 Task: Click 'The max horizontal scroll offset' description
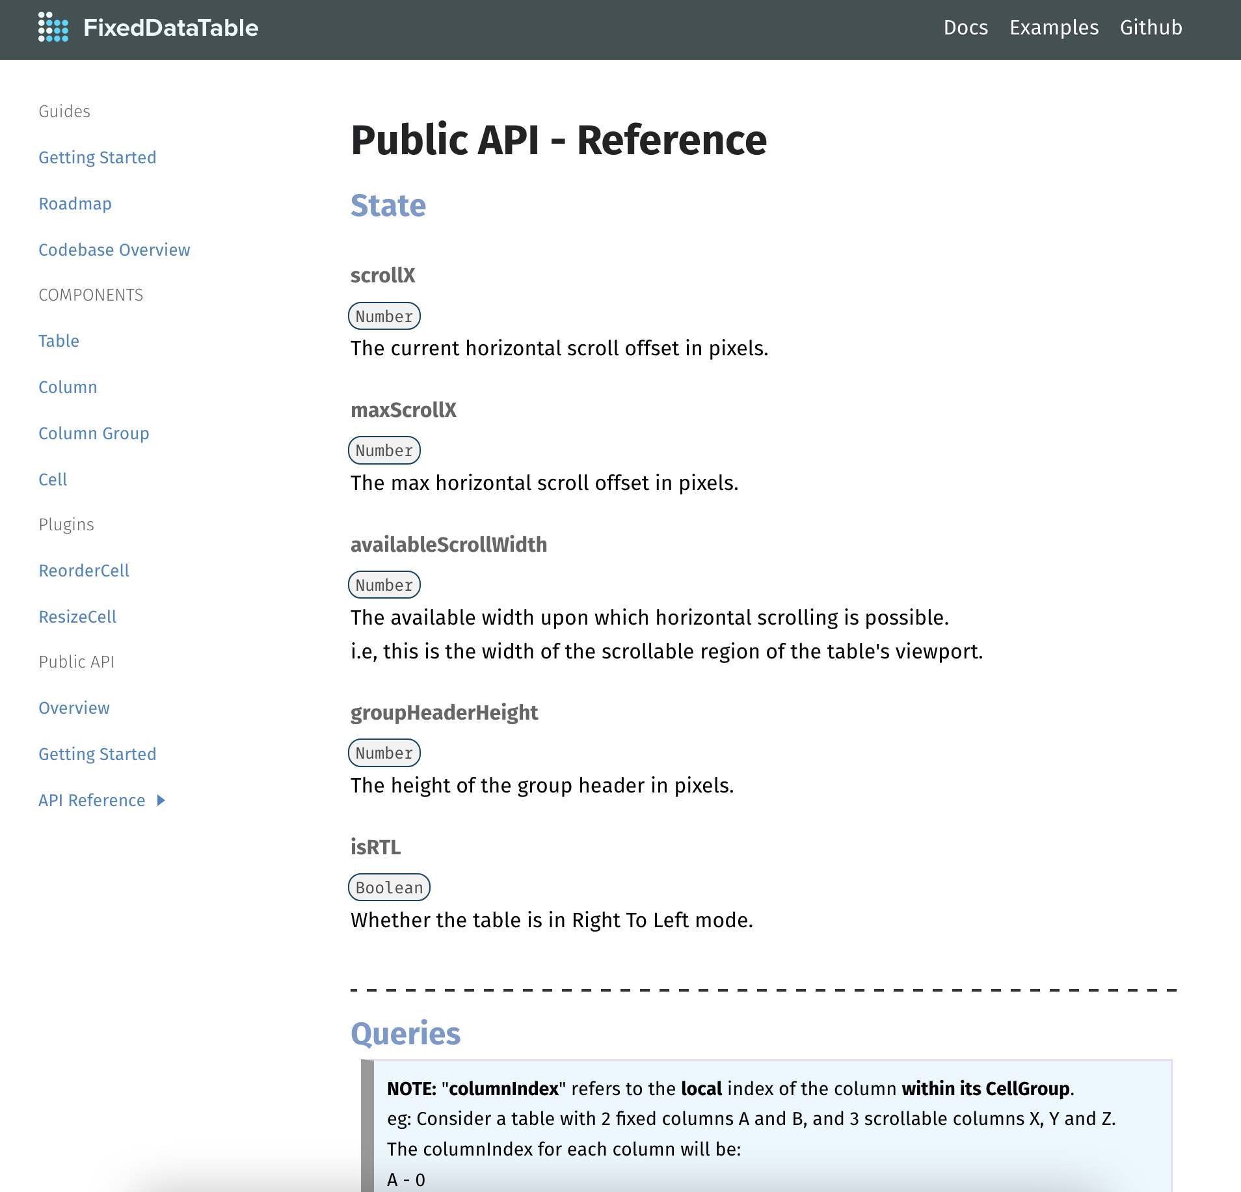(545, 483)
